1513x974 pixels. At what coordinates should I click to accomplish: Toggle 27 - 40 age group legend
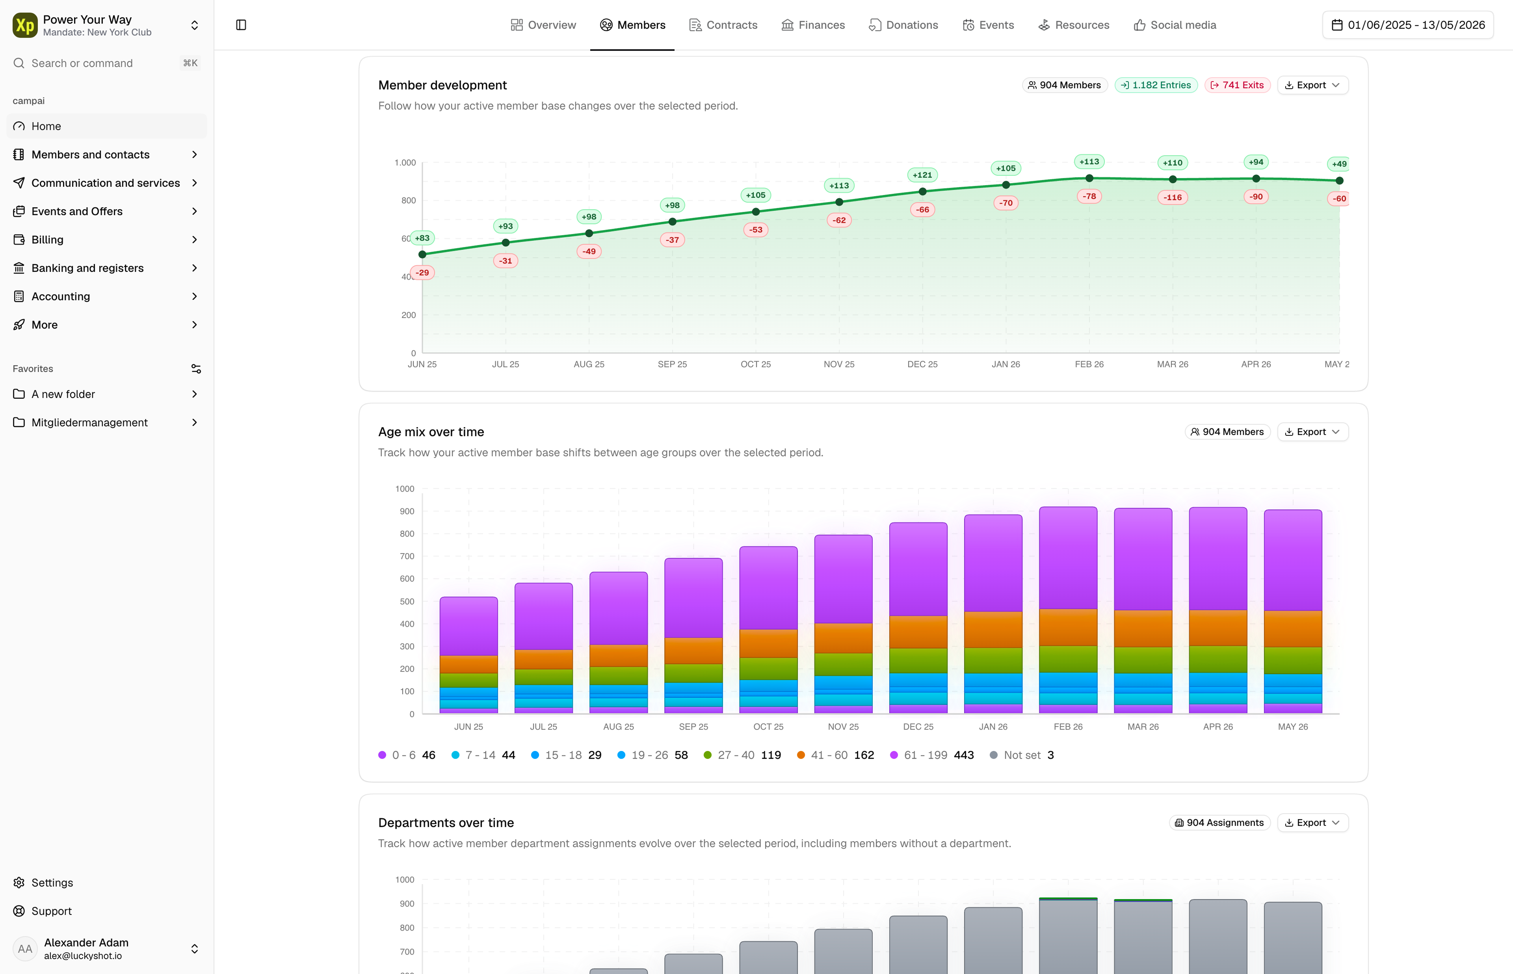[742, 755]
